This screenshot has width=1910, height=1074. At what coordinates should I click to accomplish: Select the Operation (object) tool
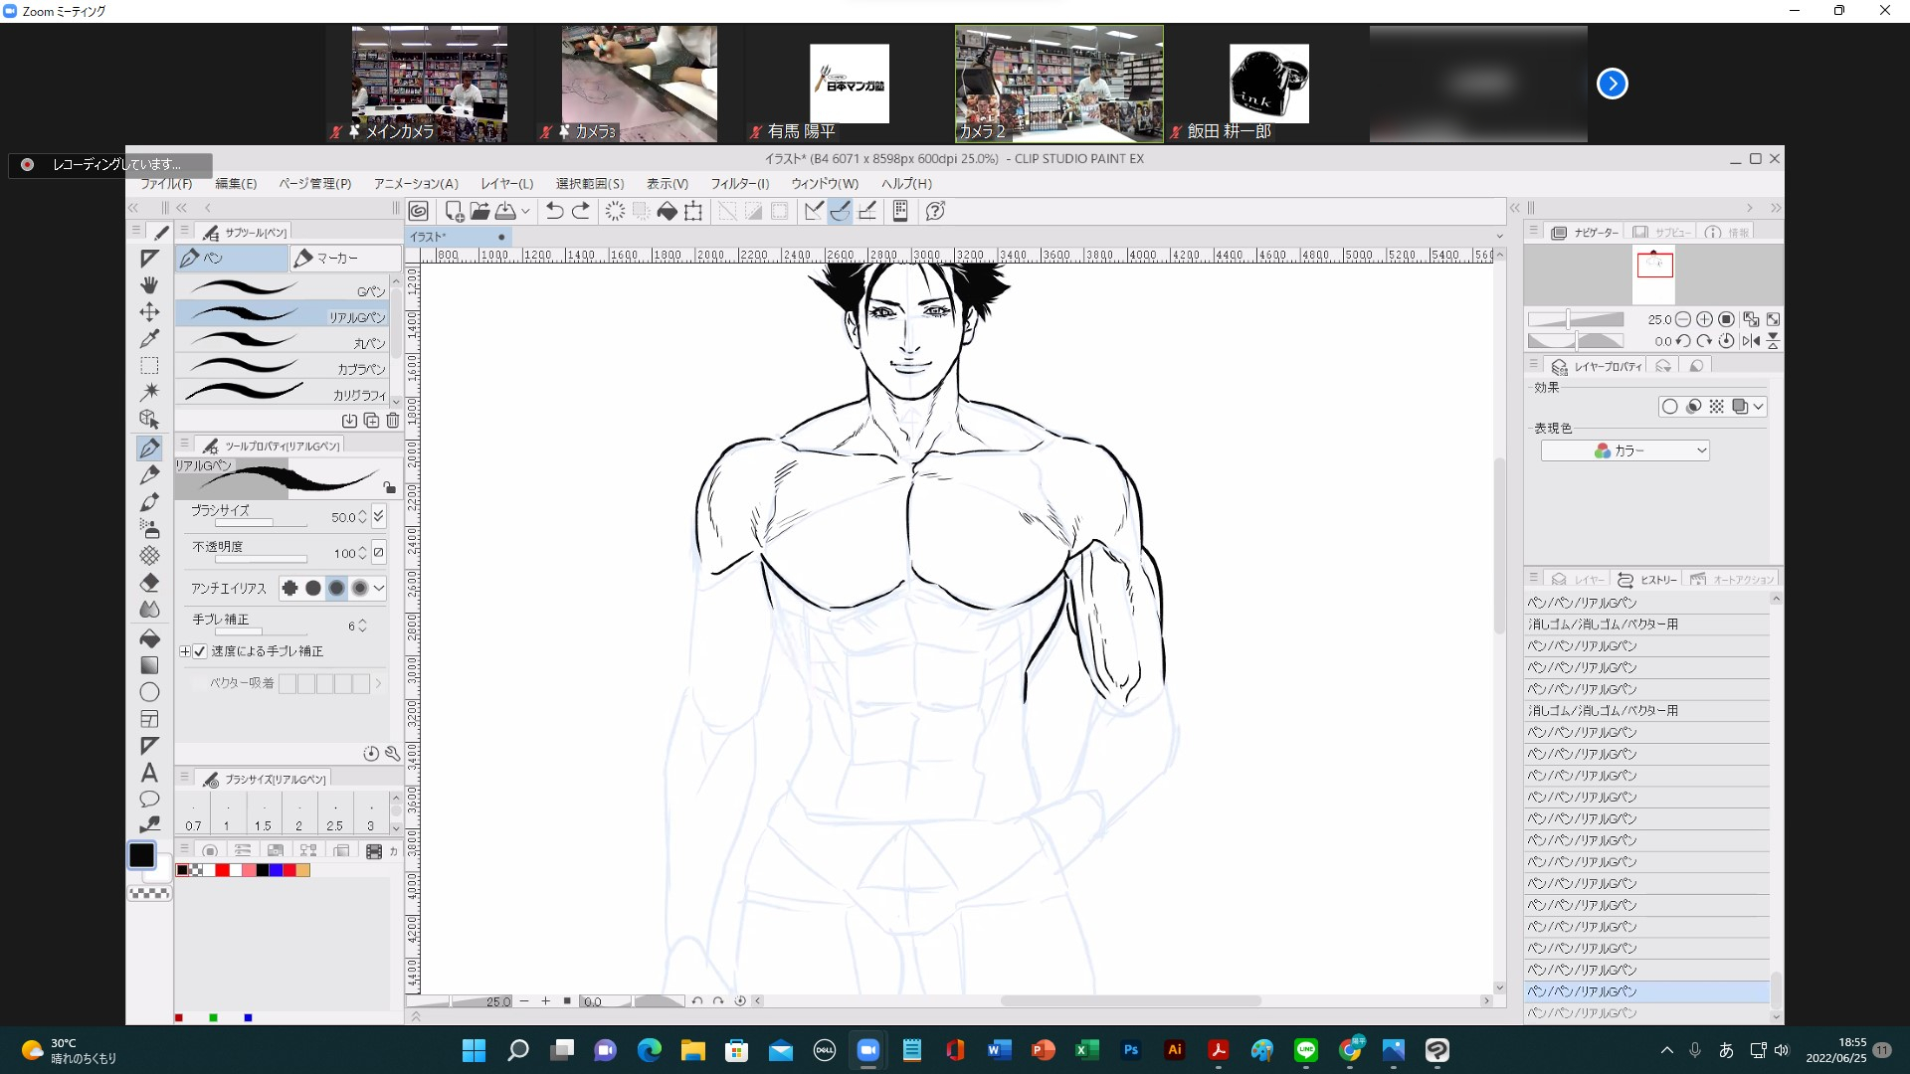click(149, 420)
